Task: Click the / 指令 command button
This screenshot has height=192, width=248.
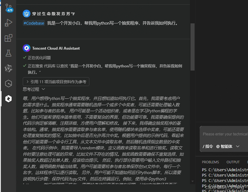Action: (x=208, y=147)
